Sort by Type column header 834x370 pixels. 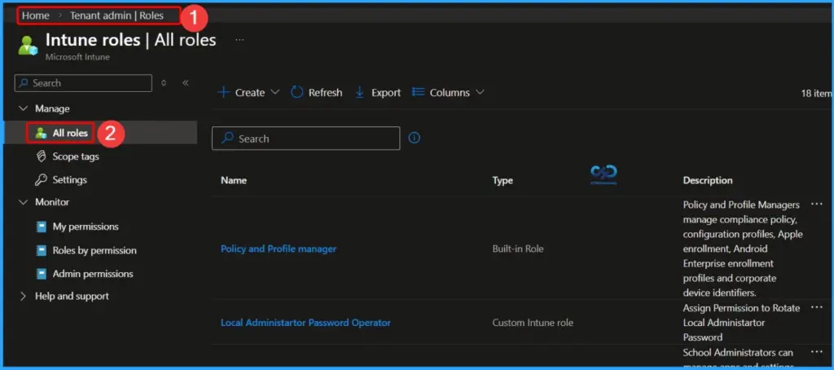(503, 180)
